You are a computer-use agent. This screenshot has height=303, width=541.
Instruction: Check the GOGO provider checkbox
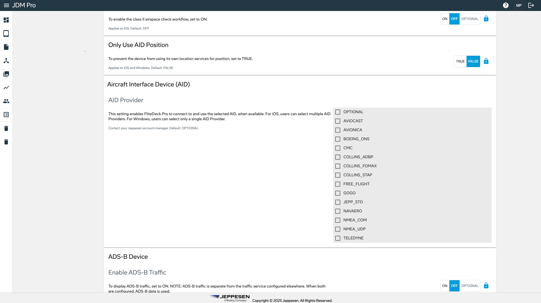tap(338, 193)
